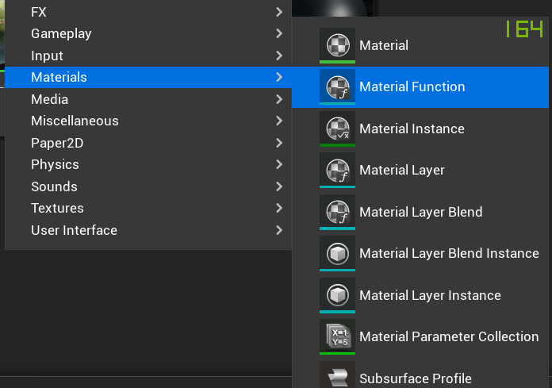
Task: Click the Material asset icon
Action: 337,44
